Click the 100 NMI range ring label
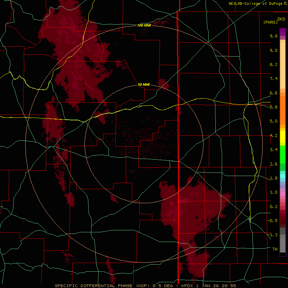288x288 pixels. coord(144,25)
